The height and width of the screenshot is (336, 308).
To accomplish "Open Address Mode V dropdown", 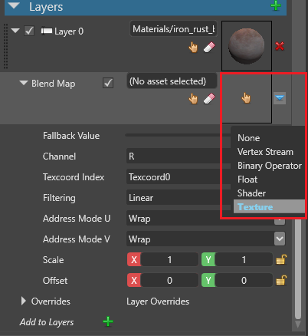I will click(280, 239).
